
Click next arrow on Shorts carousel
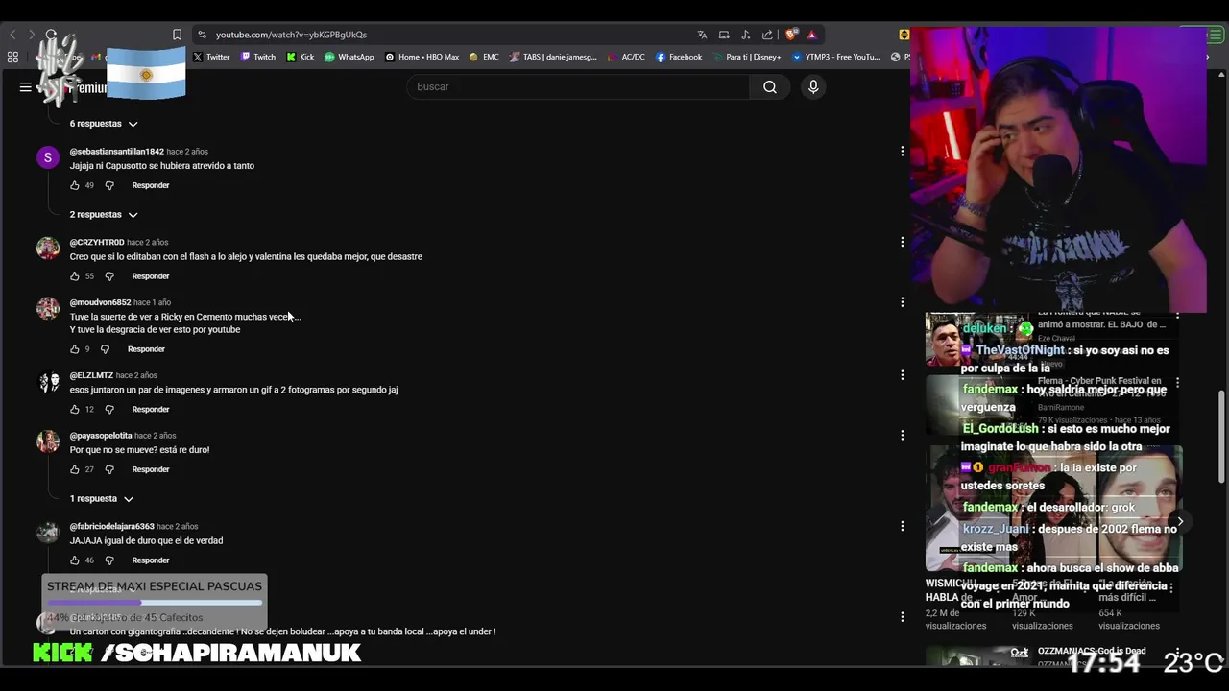[x=1180, y=522]
